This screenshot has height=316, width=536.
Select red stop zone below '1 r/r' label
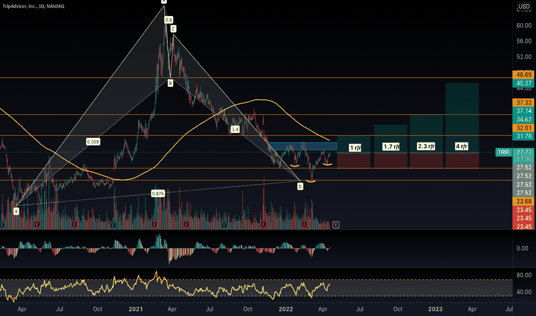point(354,160)
